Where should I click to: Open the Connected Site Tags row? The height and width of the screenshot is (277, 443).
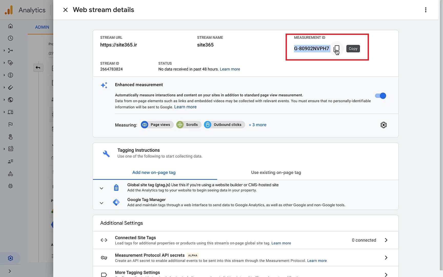(x=245, y=240)
